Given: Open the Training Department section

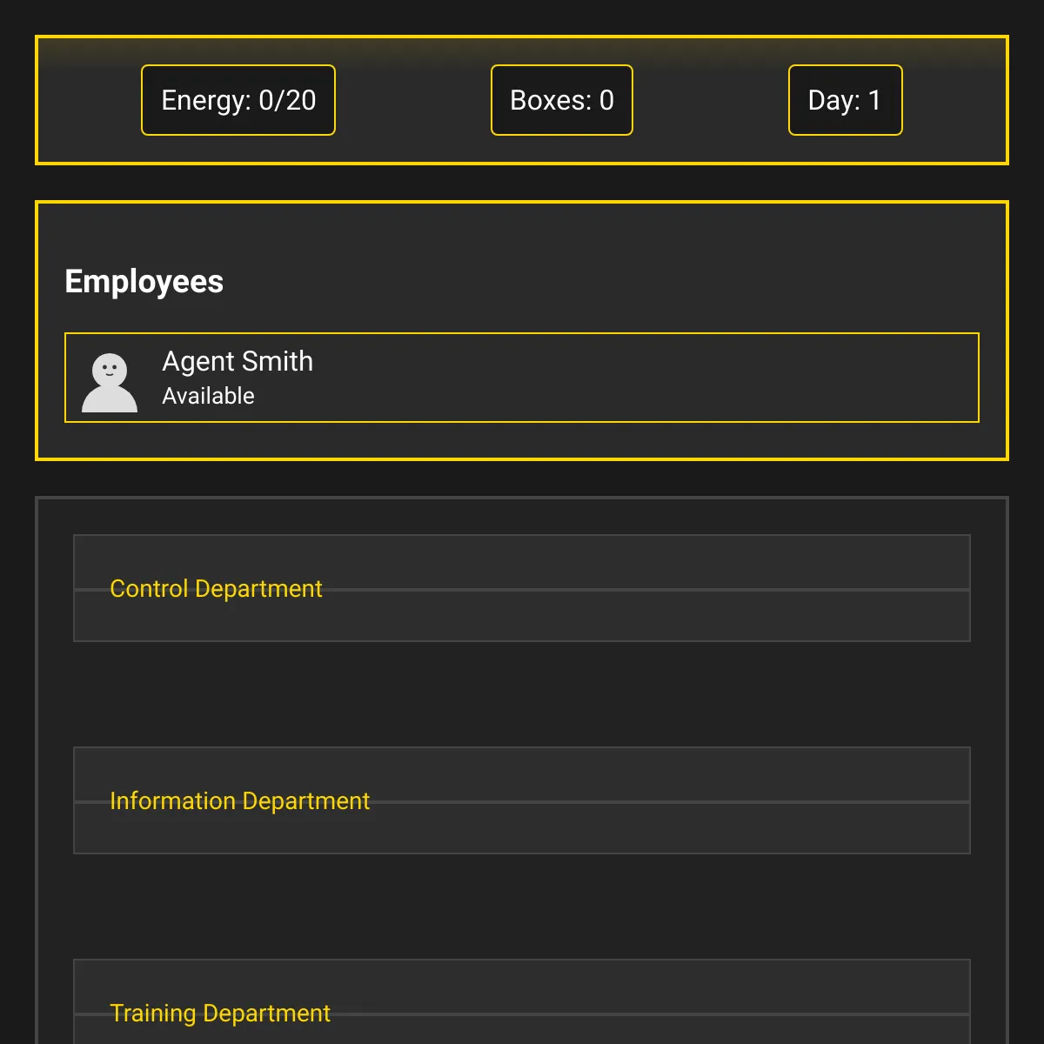Looking at the screenshot, I should click(220, 1014).
